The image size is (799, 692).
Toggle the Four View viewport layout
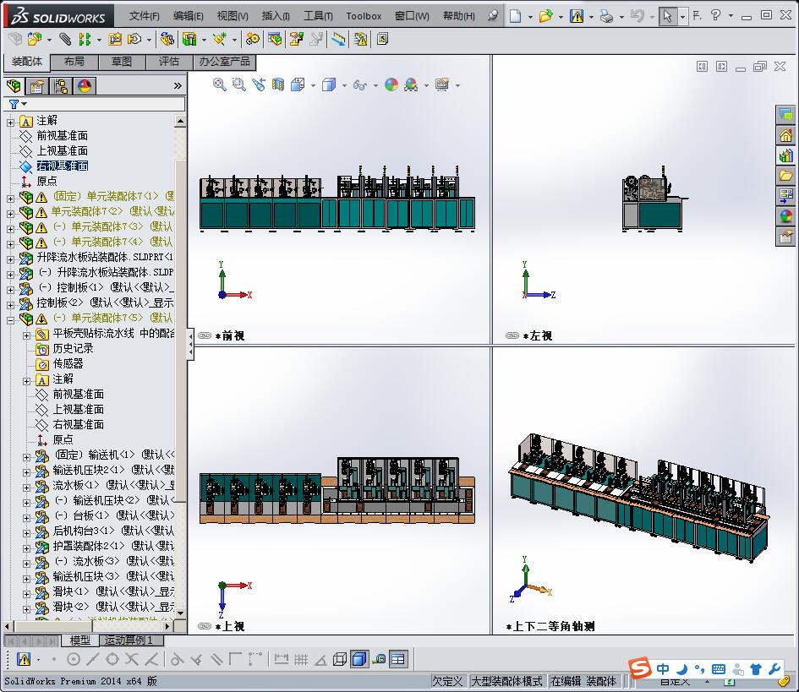click(x=398, y=659)
